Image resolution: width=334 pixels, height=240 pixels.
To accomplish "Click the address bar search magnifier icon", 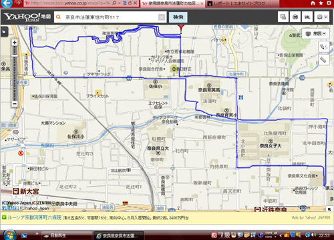I will tap(114, 3).
